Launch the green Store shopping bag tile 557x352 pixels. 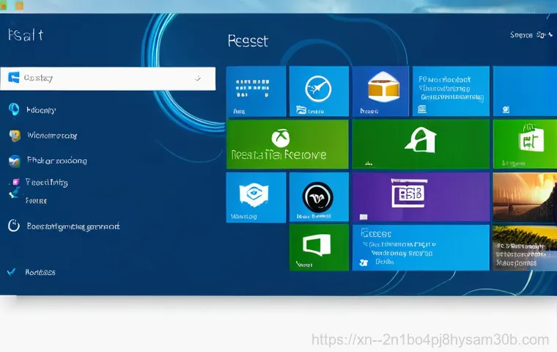[525, 144]
